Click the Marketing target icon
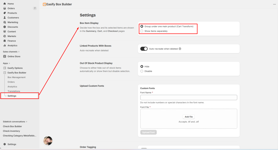Viewport: 278px width, 150px height. (5, 22)
